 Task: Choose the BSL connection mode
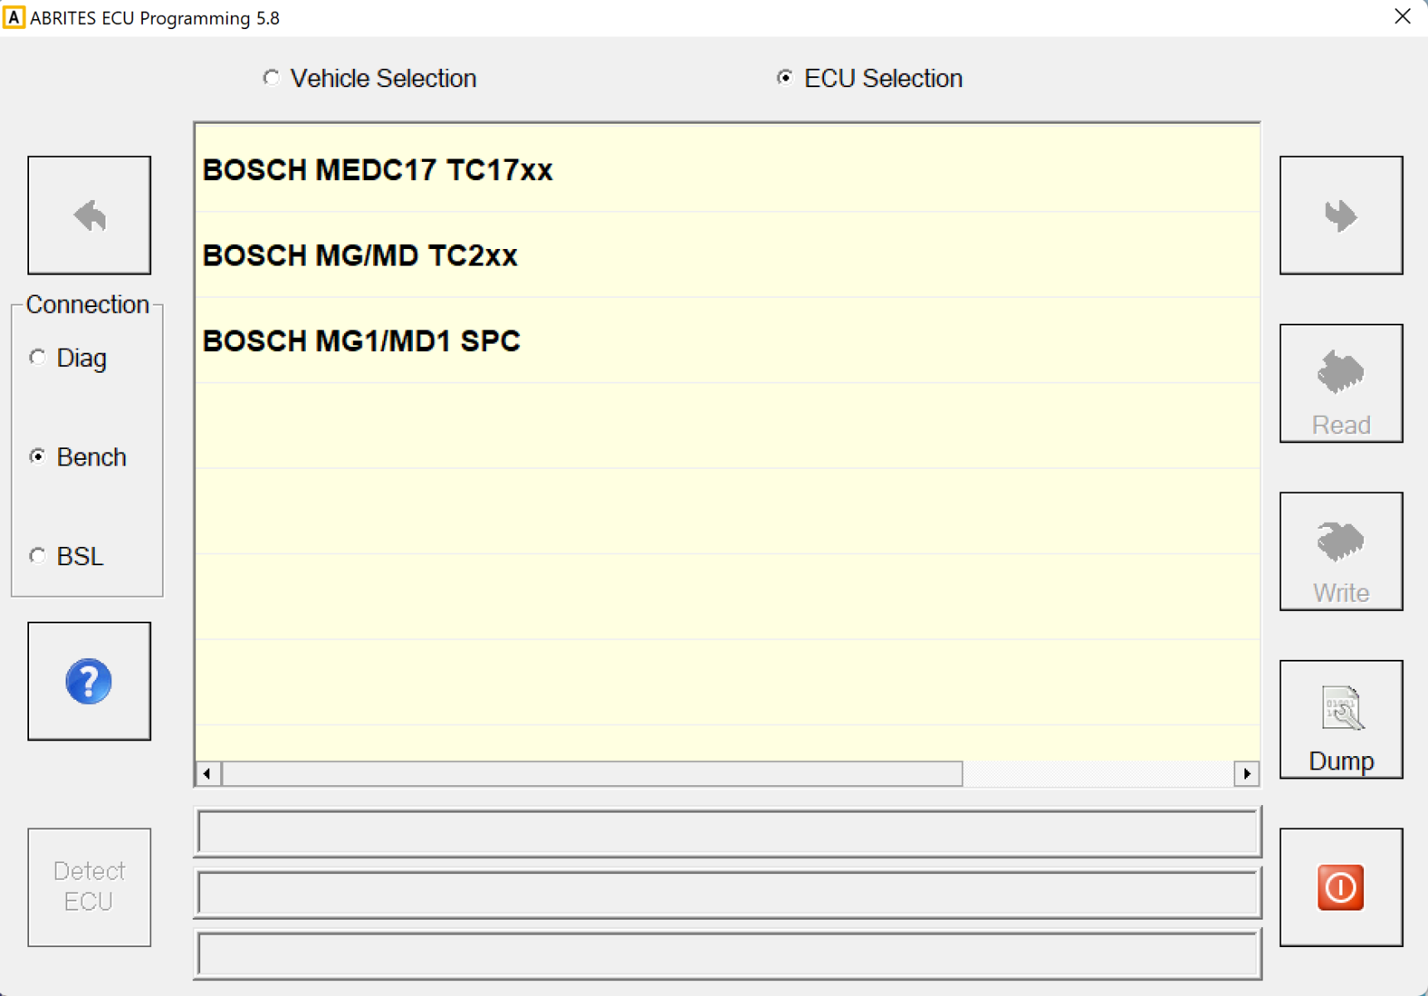pos(38,556)
